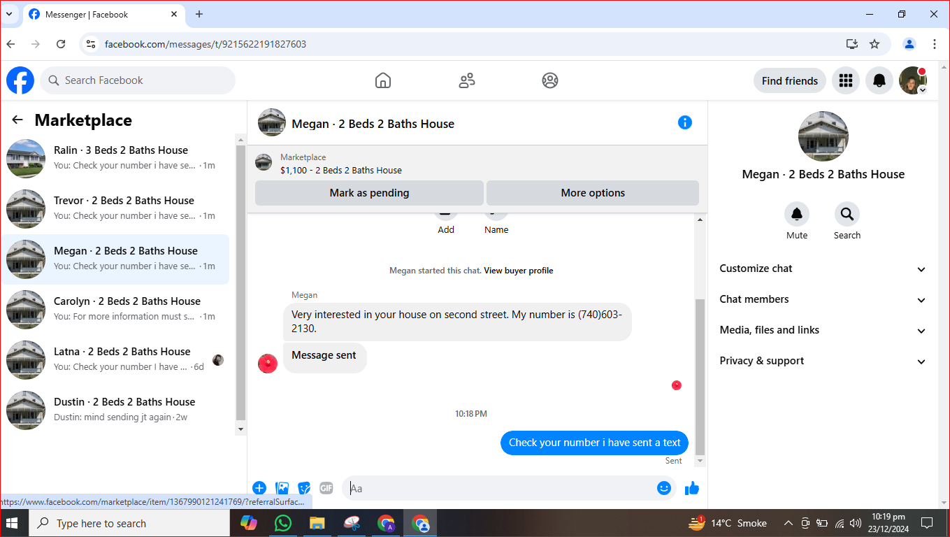Open the Facebook menu grid icon
This screenshot has height=537, width=950.
click(846, 80)
